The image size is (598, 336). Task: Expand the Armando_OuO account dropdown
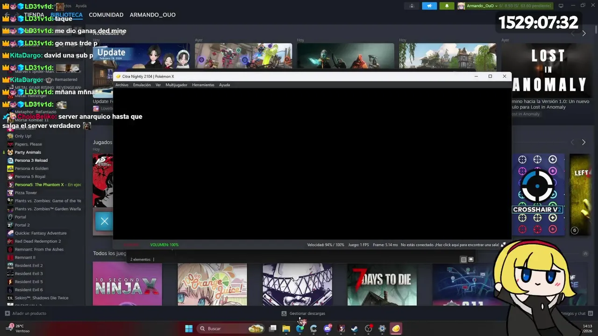497,6
